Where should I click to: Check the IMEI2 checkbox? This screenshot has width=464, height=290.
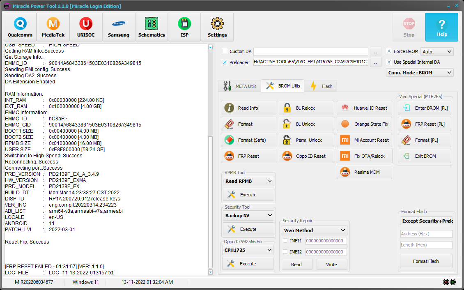point(285,251)
